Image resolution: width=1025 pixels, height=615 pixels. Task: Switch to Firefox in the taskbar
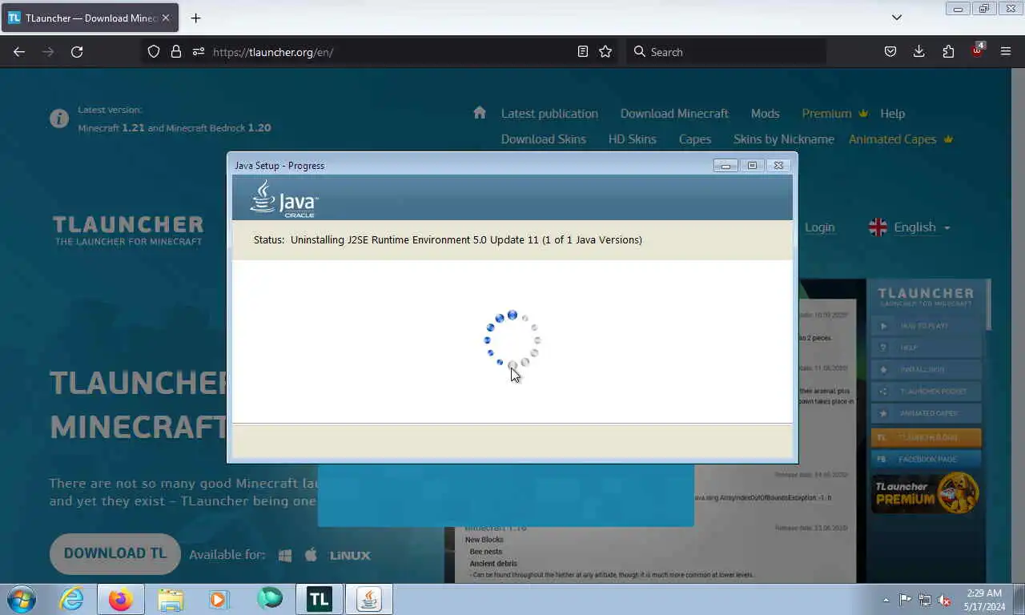[x=121, y=599]
